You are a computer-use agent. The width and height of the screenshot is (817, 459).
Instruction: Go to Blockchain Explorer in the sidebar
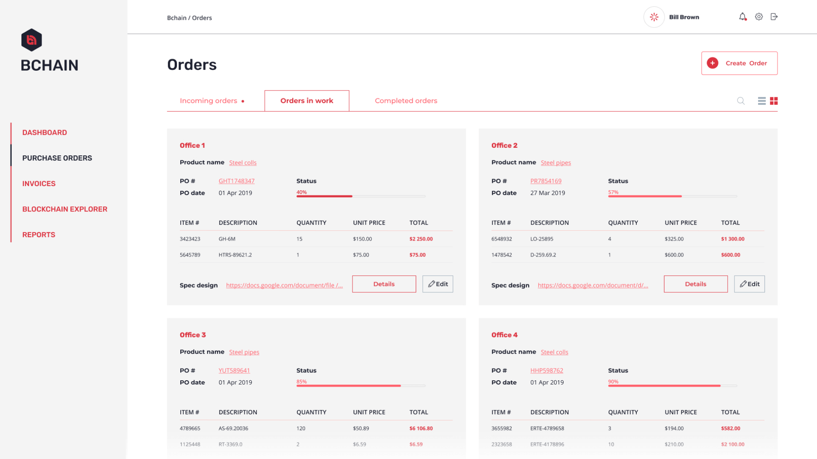click(65, 209)
